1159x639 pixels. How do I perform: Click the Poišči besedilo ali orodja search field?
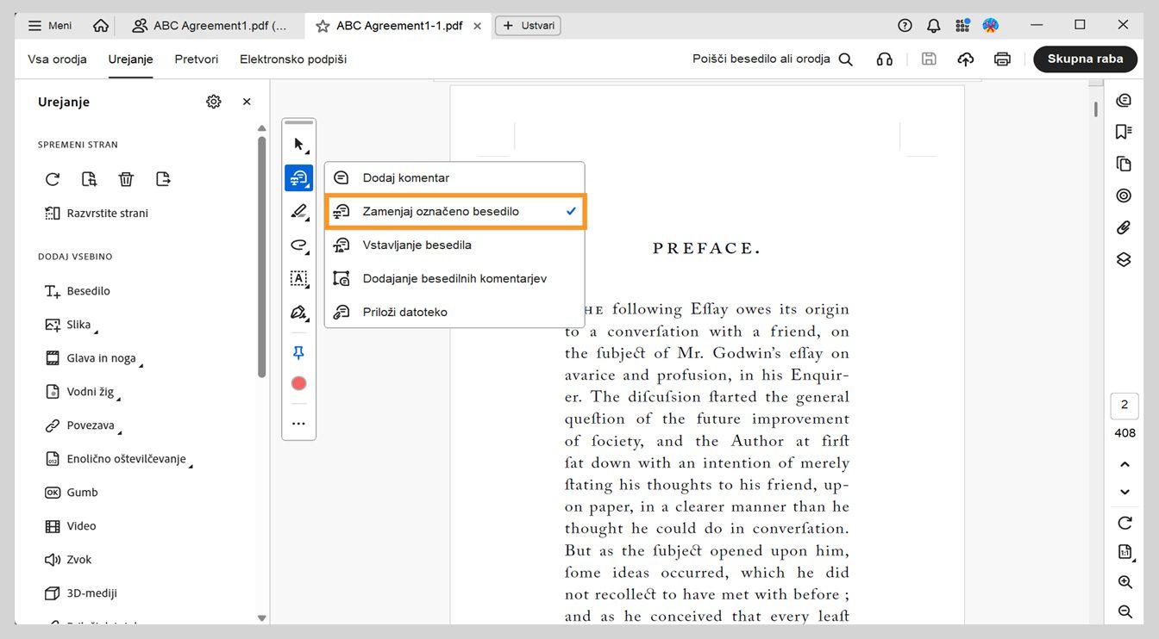(x=773, y=59)
